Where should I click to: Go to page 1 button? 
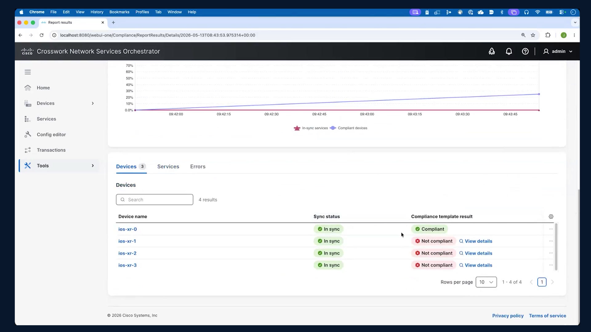point(542,282)
